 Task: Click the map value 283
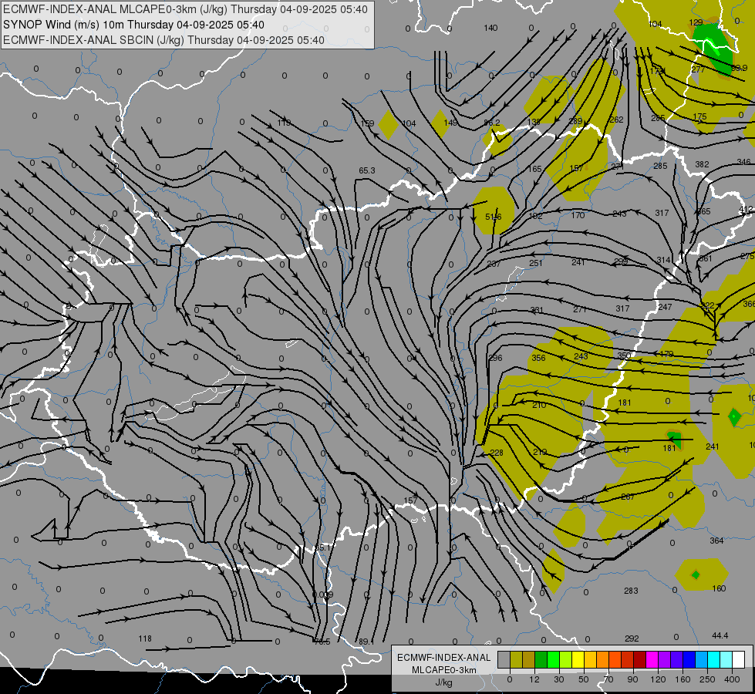pyautogui.click(x=631, y=591)
